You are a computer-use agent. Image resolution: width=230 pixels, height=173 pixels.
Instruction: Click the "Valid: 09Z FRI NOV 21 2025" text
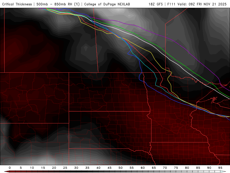pyautogui.click(x=202, y=4)
